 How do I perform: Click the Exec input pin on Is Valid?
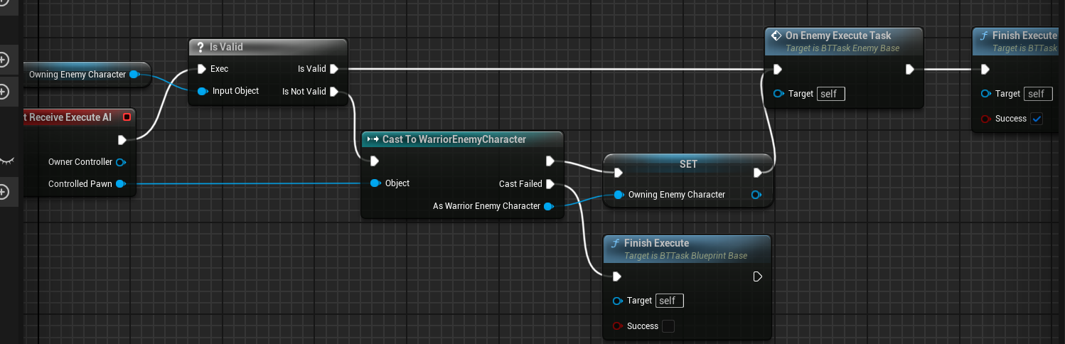201,69
